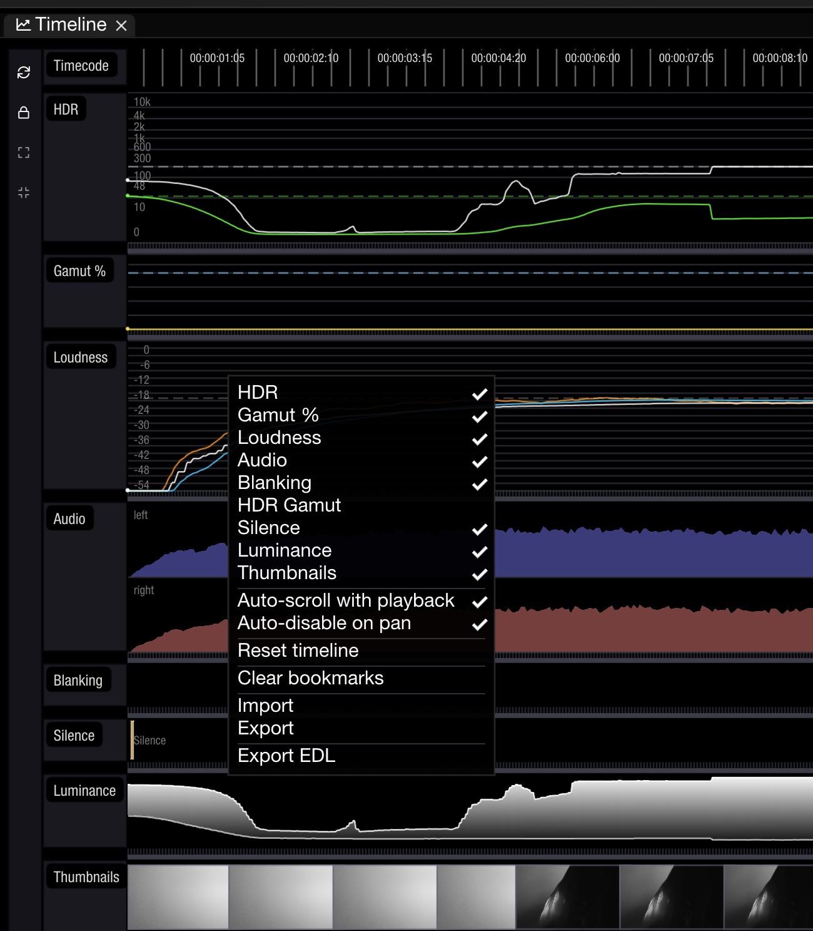Screen dimensions: 813x931
Task: Toggle Auto-disable on pan option
Action: point(361,623)
